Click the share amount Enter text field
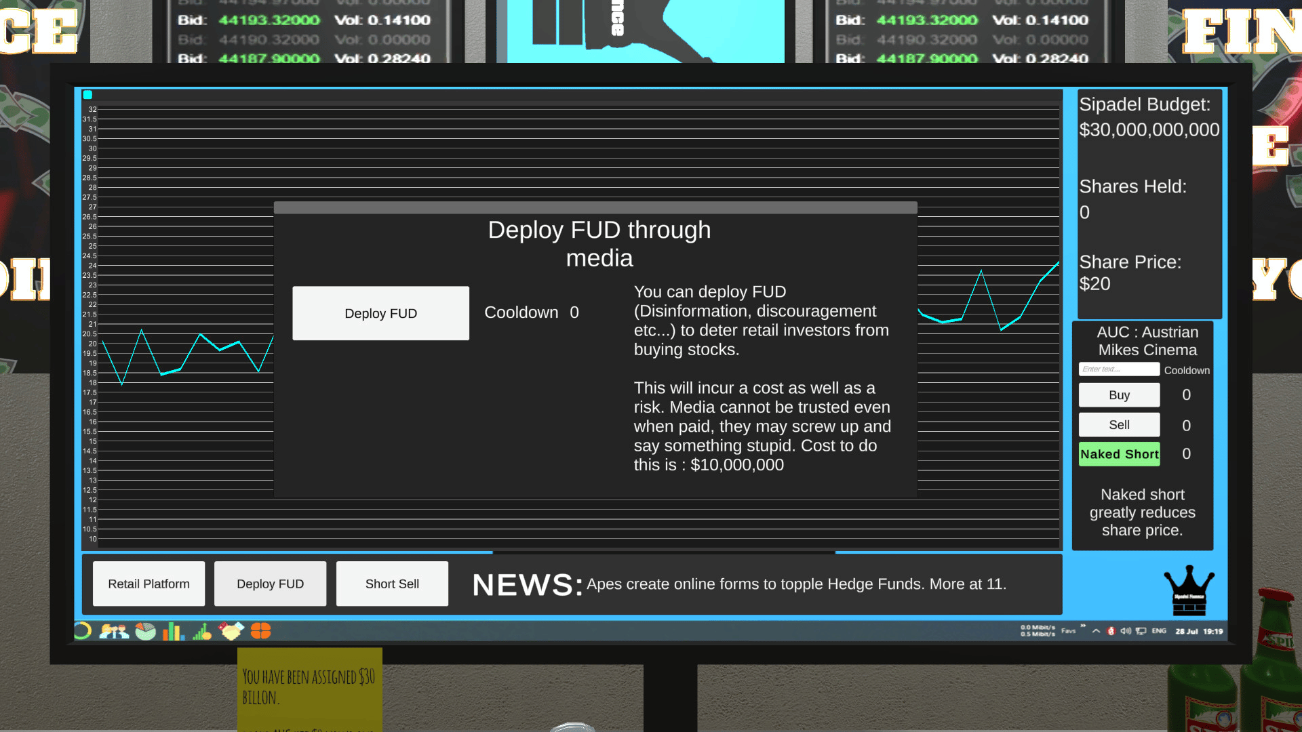The height and width of the screenshot is (732, 1302). click(1119, 369)
